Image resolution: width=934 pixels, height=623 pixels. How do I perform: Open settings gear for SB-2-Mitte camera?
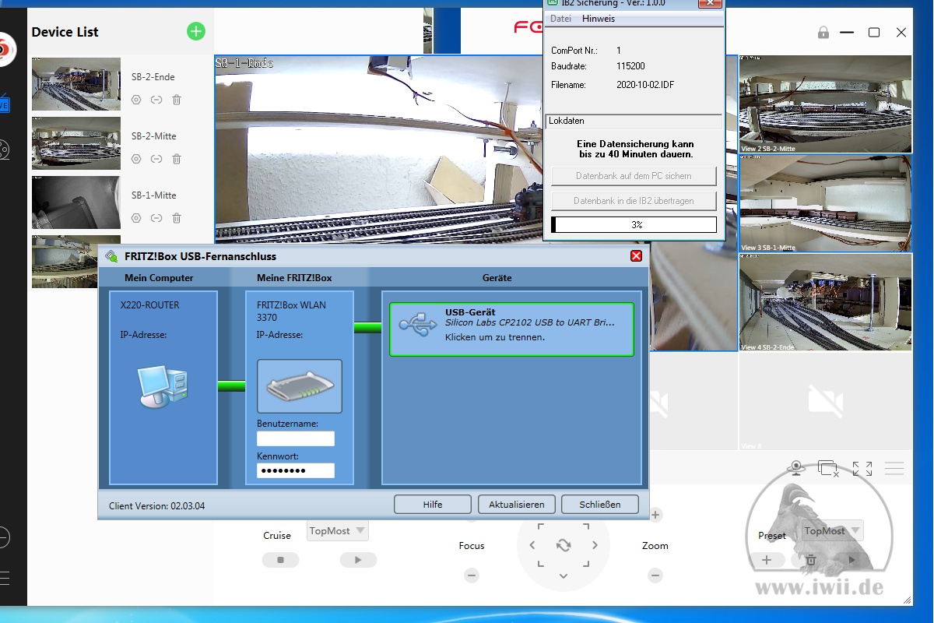(136, 159)
